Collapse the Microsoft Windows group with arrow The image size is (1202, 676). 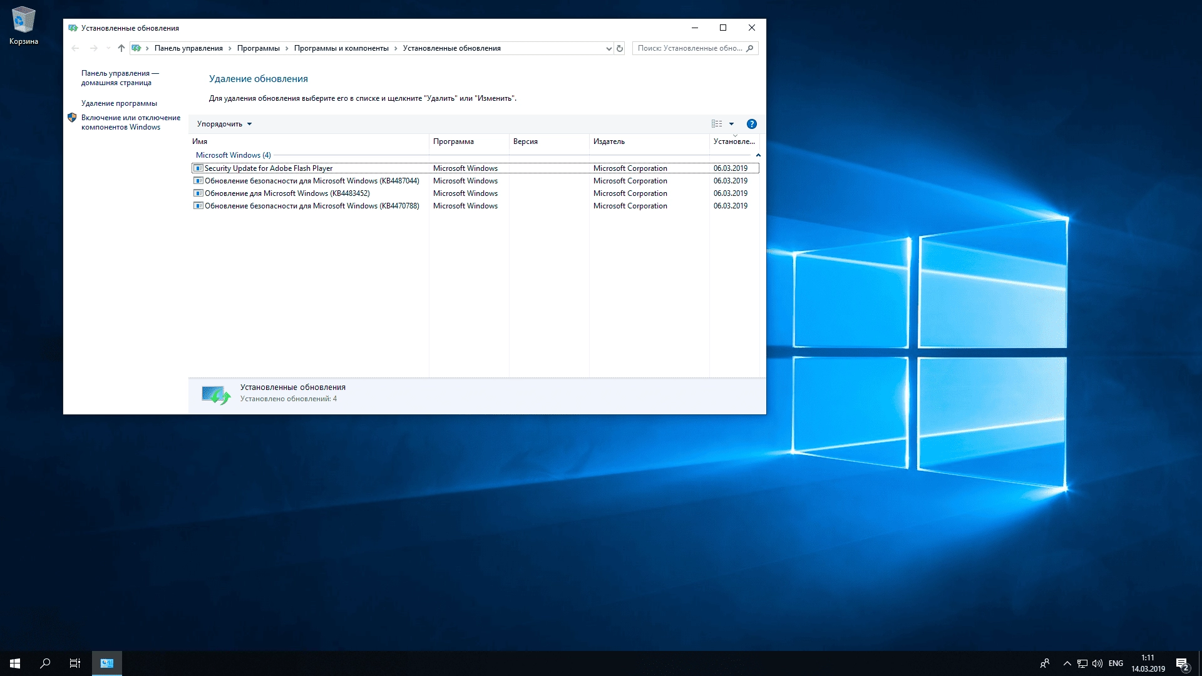[758, 155]
